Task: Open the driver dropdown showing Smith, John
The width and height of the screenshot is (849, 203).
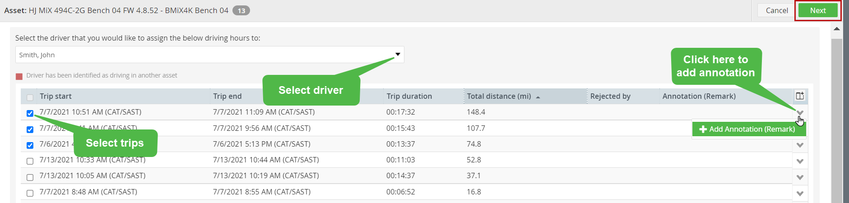Action: (x=209, y=55)
